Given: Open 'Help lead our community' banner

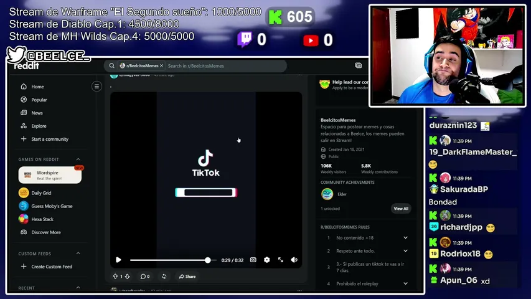Looking at the screenshot, I should (x=344, y=85).
